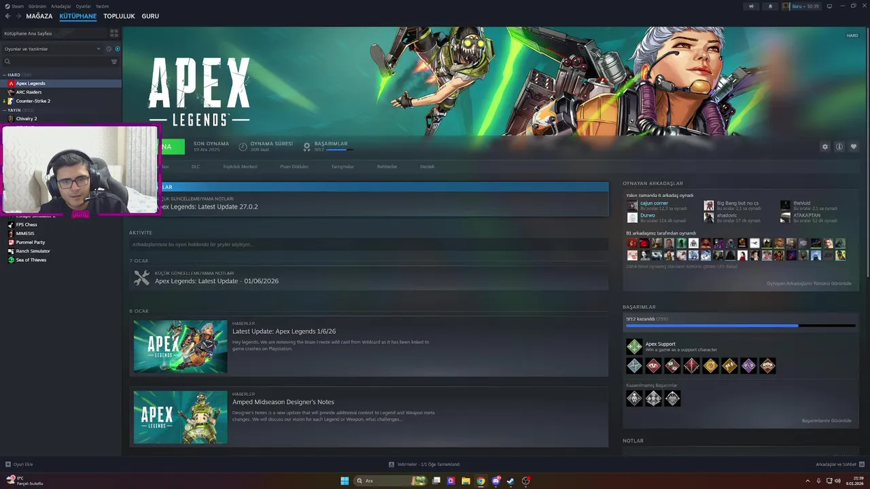Open the Guru account dropdown
Screen dimensions: 870x489
point(805,6)
